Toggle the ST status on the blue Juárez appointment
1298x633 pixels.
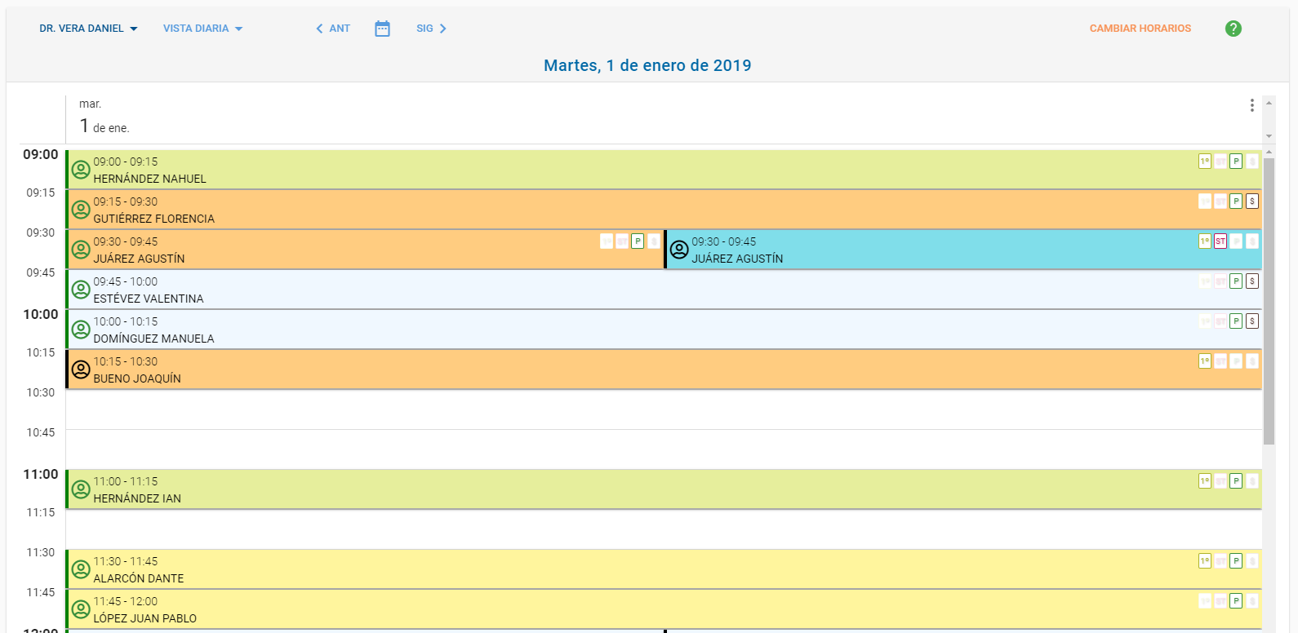[x=1220, y=241]
